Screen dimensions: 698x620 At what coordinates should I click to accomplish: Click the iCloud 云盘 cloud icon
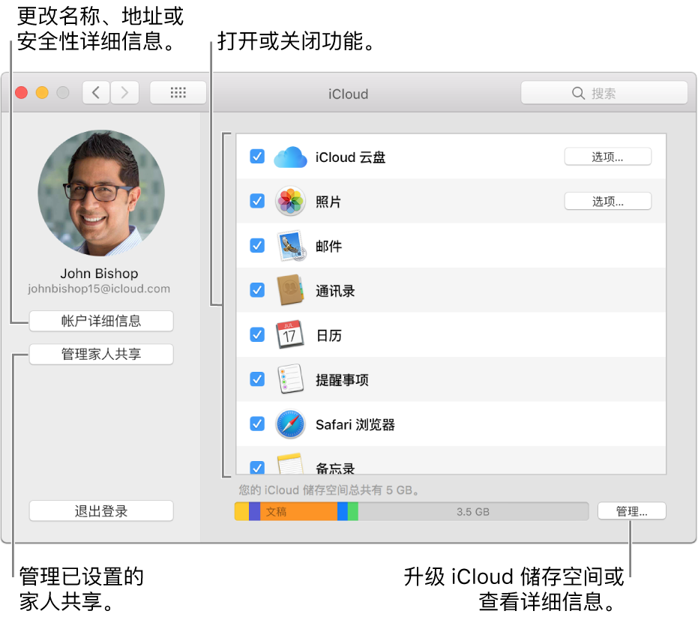coord(290,157)
